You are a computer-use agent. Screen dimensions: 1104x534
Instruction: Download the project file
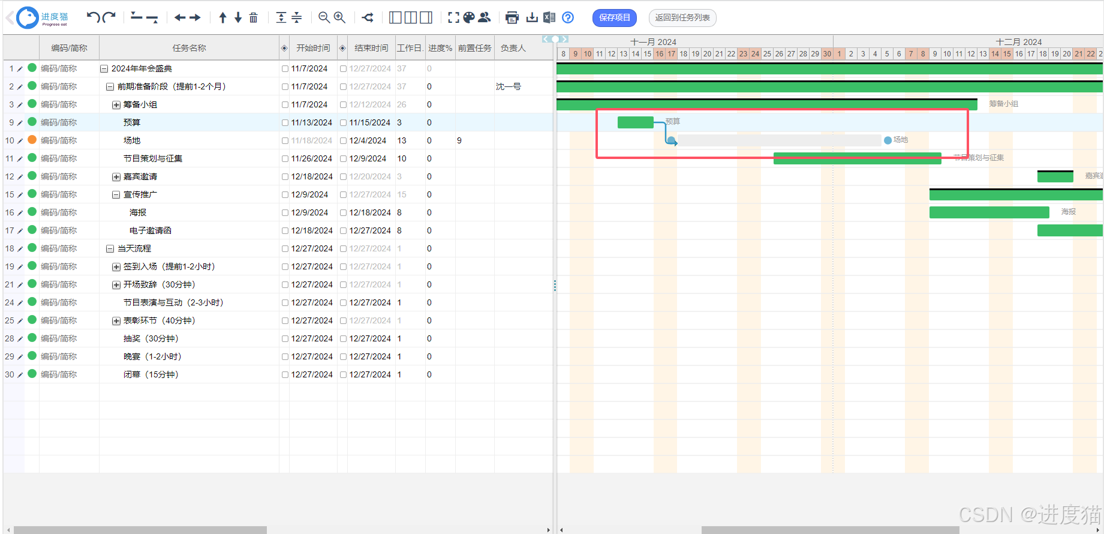[532, 17]
